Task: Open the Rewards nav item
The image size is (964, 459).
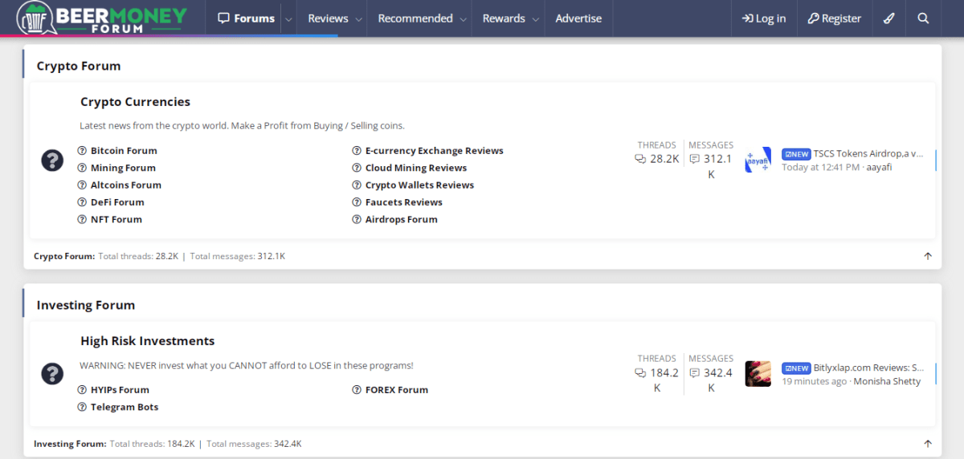Action: pyautogui.click(x=504, y=18)
